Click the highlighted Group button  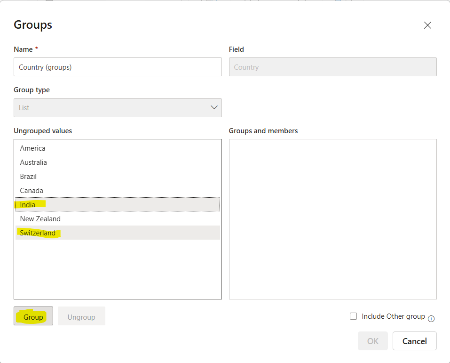[x=33, y=316]
